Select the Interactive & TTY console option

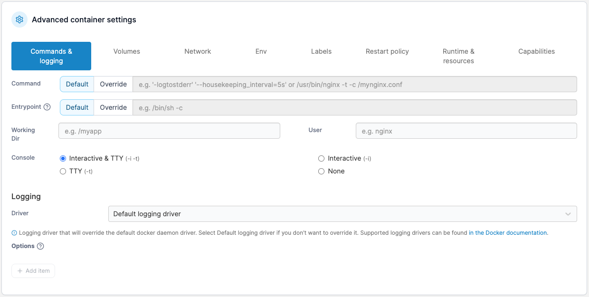point(63,158)
